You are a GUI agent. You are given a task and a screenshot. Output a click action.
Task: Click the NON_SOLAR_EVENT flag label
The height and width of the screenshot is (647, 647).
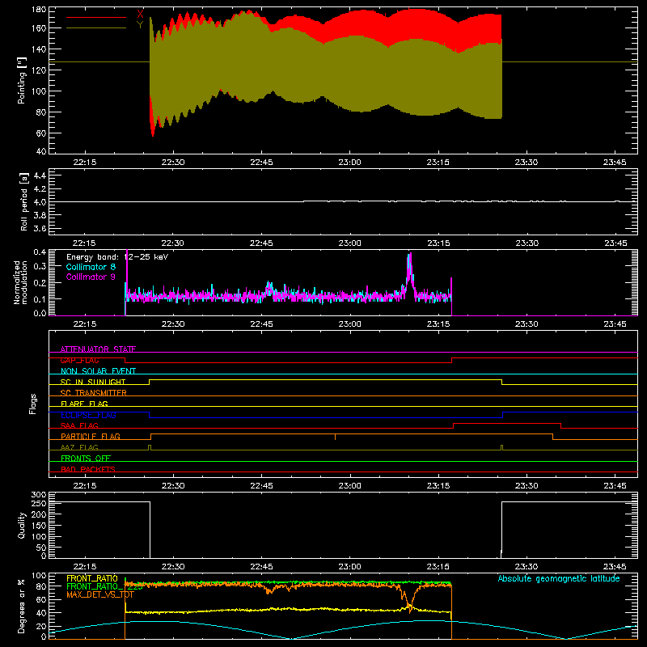[98, 371]
